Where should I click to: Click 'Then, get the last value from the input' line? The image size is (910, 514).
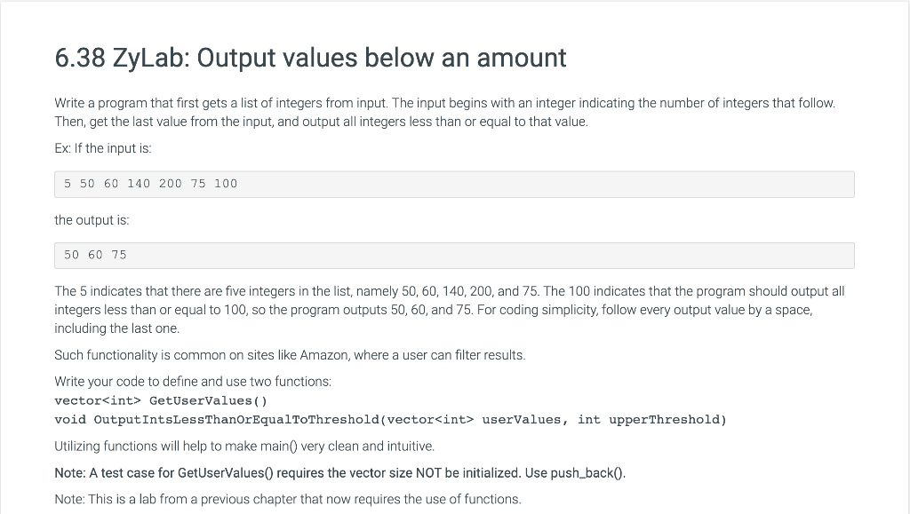[321, 122]
